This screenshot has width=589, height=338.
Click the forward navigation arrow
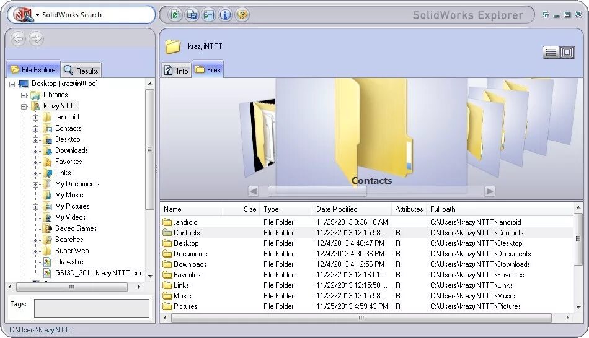coord(36,38)
